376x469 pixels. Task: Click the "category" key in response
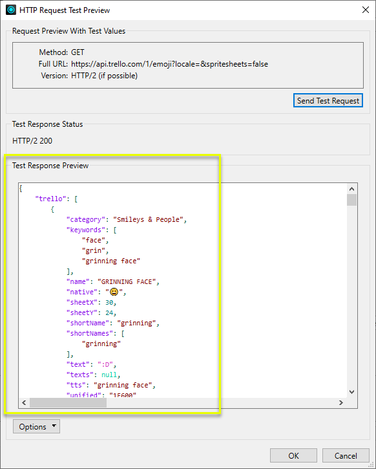86,219
